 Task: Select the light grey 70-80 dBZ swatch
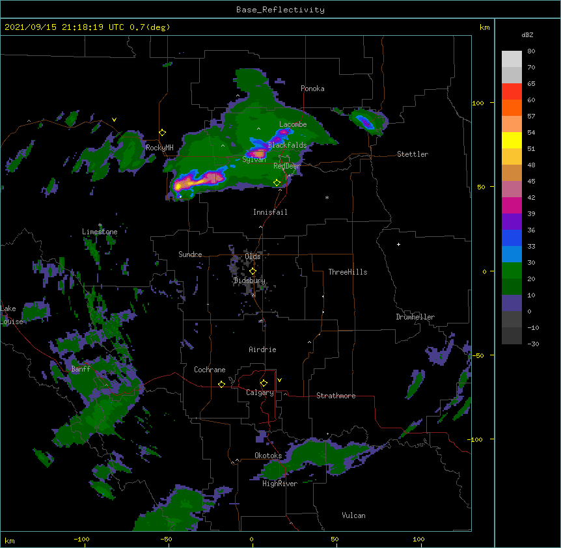[512, 59]
